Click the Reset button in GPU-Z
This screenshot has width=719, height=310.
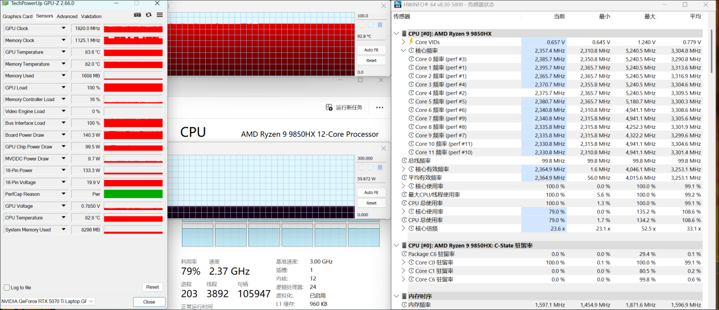click(x=152, y=287)
